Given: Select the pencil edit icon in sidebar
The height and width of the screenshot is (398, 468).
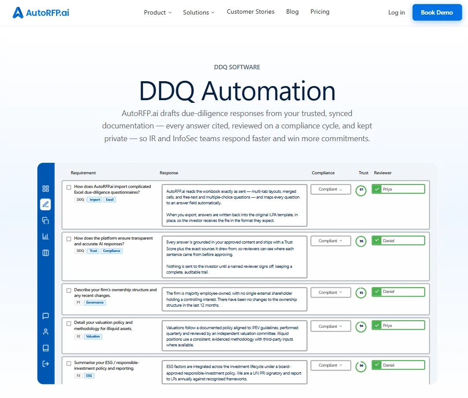Looking at the screenshot, I should point(45,205).
